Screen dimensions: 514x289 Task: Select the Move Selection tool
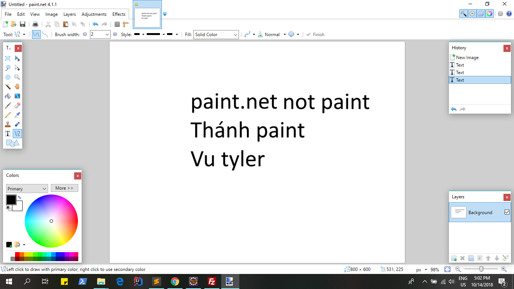17,68
